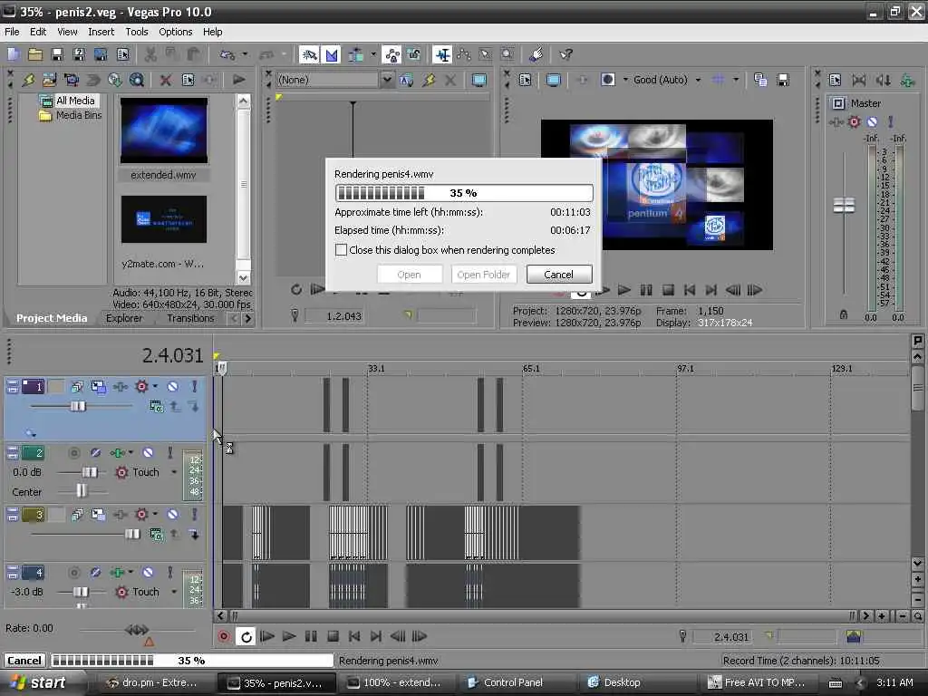Mute audio track 2

148,453
